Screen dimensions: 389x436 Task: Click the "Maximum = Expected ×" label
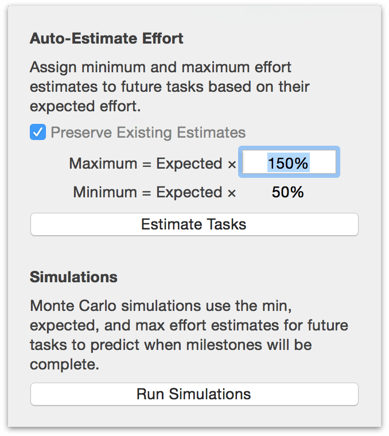tap(153, 164)
